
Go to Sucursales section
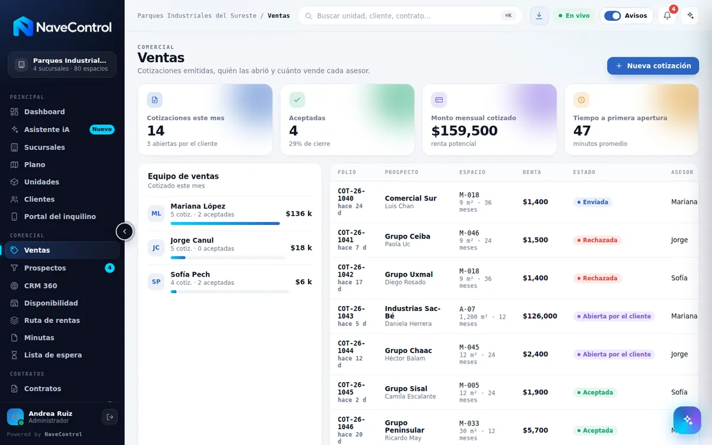click(x=62, y=147)
